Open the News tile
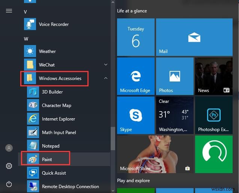239x193 pixels. pos(214,76)
